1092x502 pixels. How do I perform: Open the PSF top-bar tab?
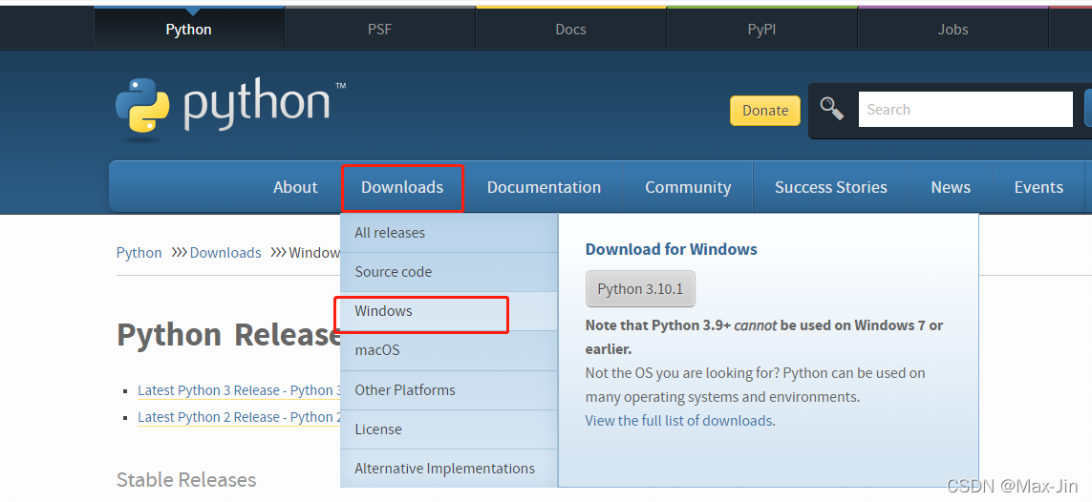(x=379, y=30)
